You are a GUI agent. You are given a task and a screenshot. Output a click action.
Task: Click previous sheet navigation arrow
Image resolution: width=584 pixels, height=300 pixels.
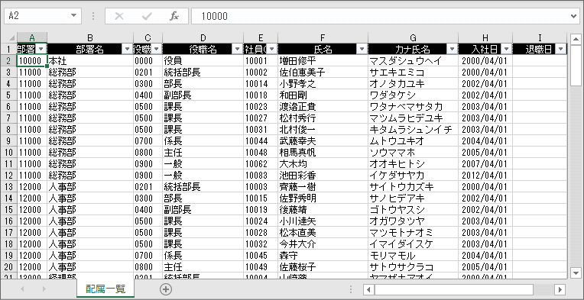[x=22, y=289]
